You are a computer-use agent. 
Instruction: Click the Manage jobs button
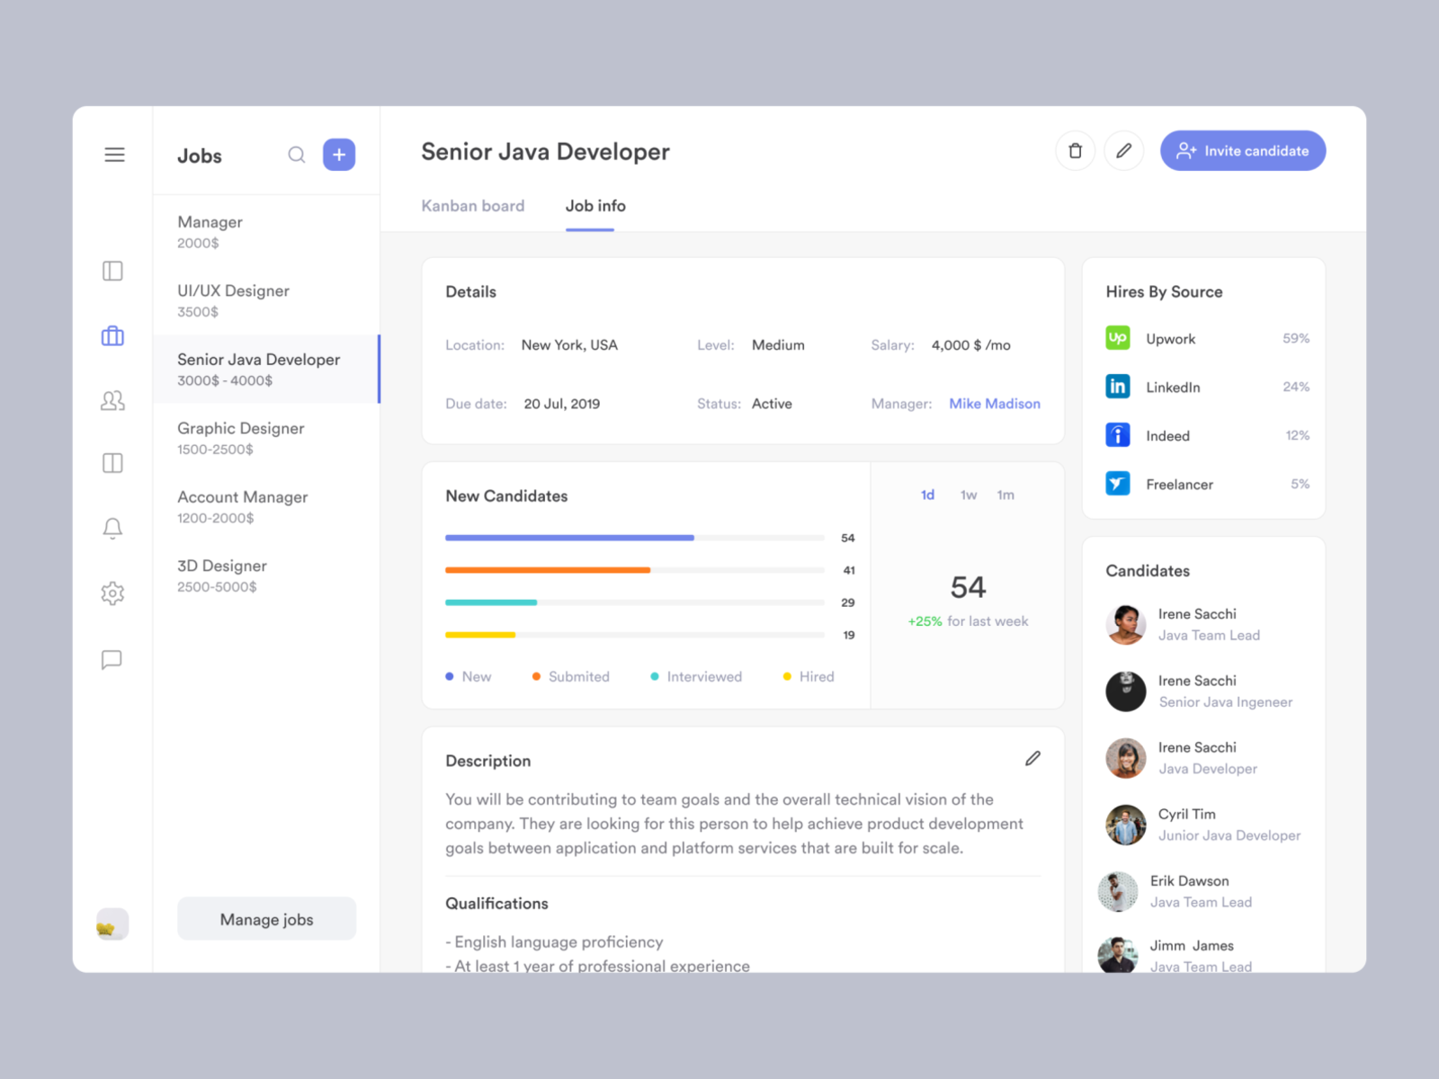point(266,919)
